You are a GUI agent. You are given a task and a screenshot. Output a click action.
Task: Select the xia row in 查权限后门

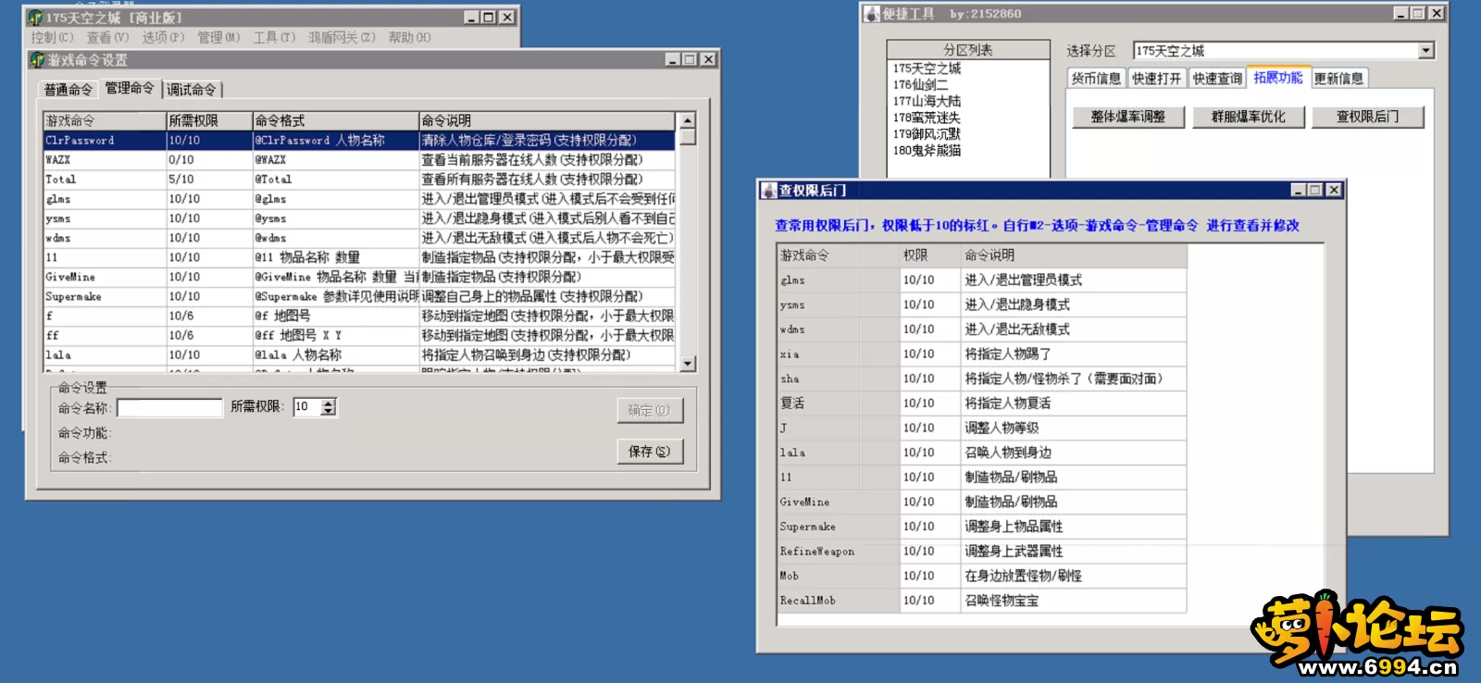click(982, 354)
